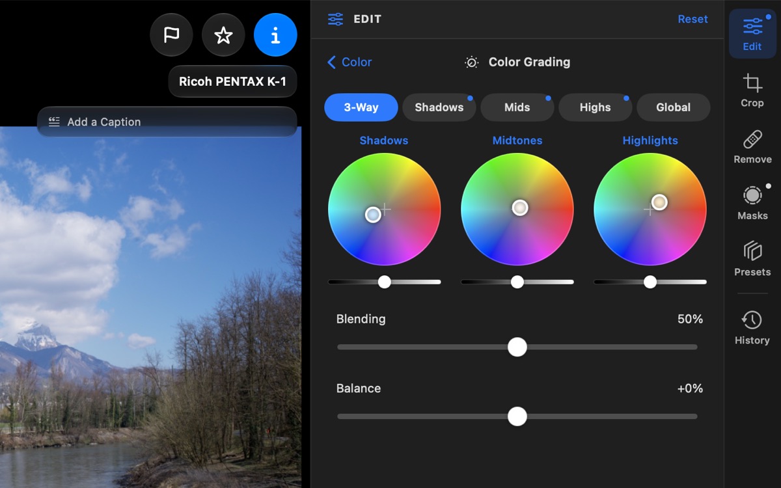
Task: Mark photo as favorite with star icon
Action: click(x=223, y=35)
